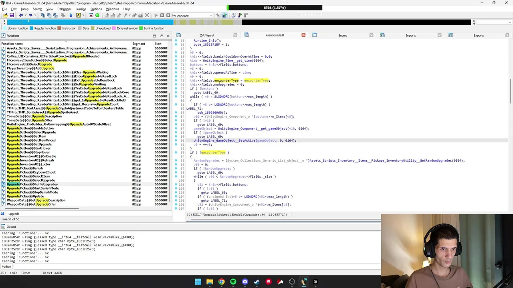Jump back with the left arrow
The width and height of the screenshot is (513, 288).
pos(21,15)
